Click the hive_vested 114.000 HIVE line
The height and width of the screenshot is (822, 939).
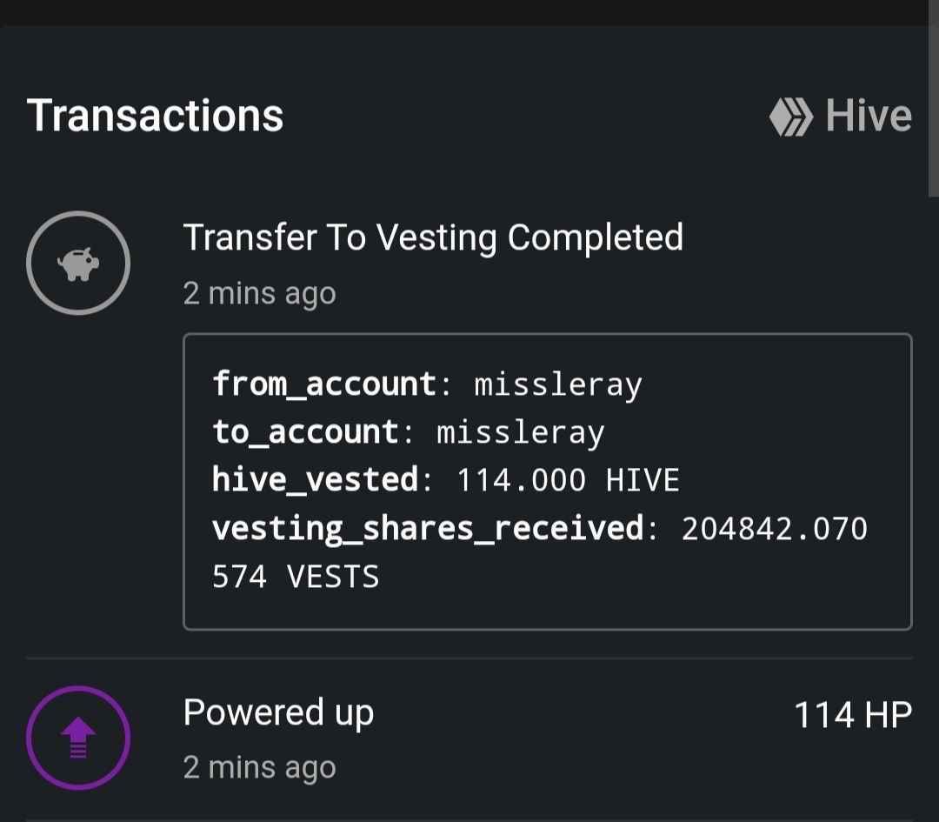[x=446, y=480]
